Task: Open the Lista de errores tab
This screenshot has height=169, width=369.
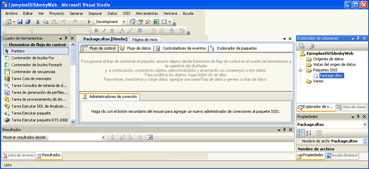Action: [x=18, y=155]
